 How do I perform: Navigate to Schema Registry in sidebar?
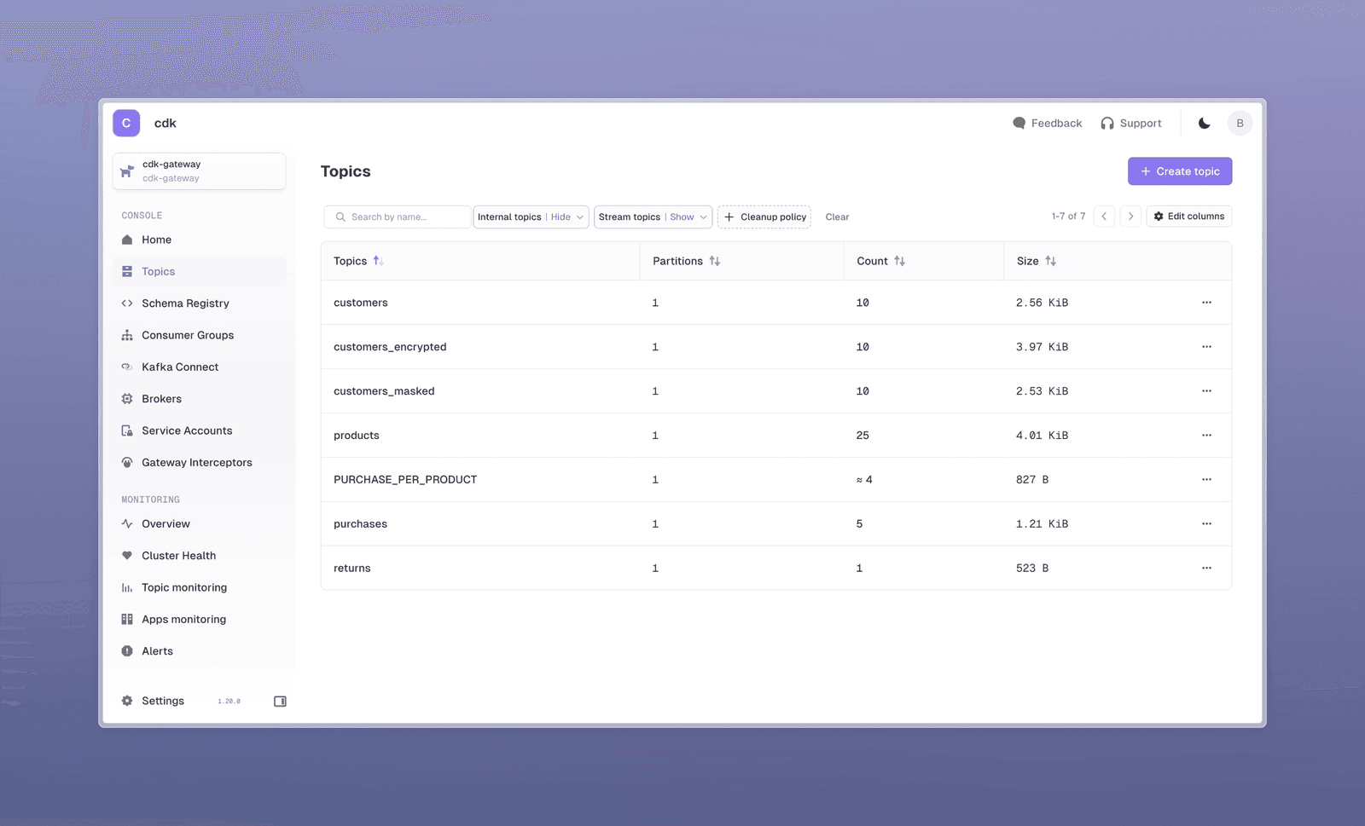pos(185,303)
